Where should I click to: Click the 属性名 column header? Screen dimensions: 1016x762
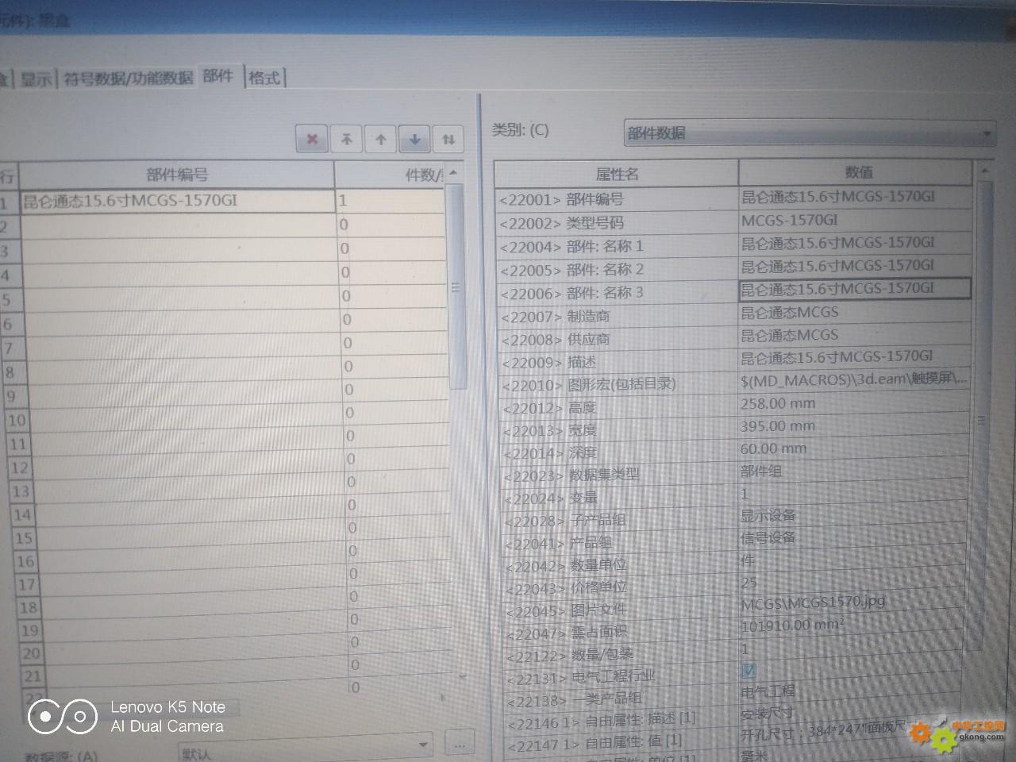click(x=617, y=174)
